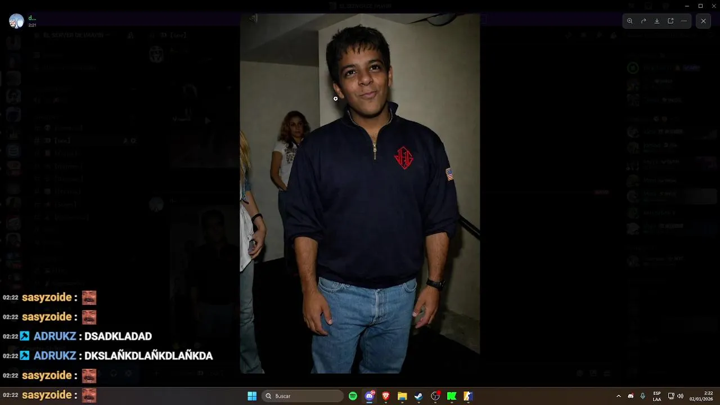720x405 pixels.
Task: Click the enlarged photo in the viewer
Action: coord(360,193)
